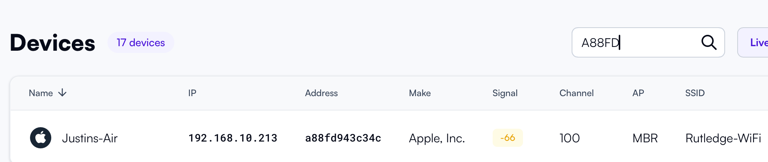This screenshot has width=768, height=162.
Task: Click the 17 devices count badge
Action: click(x=141, y=42)
